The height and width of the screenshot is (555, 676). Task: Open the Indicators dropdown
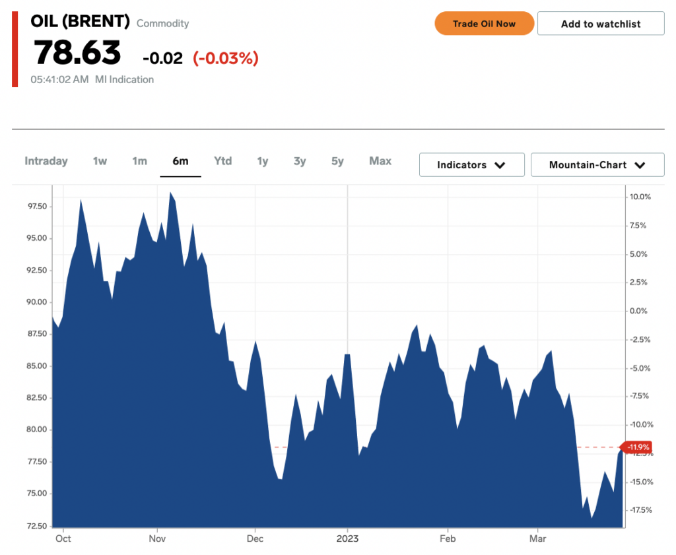point(471,164)
